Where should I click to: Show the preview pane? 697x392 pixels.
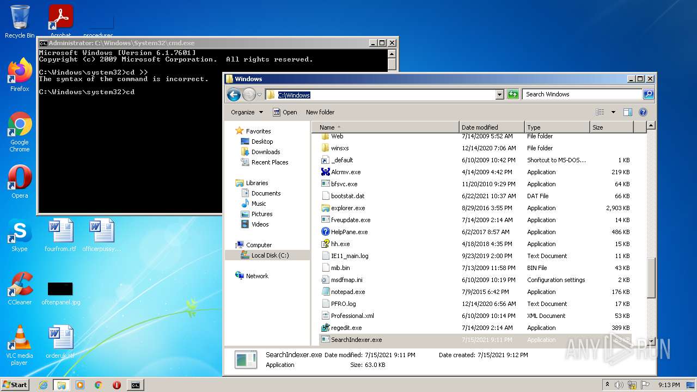[628, 112]
